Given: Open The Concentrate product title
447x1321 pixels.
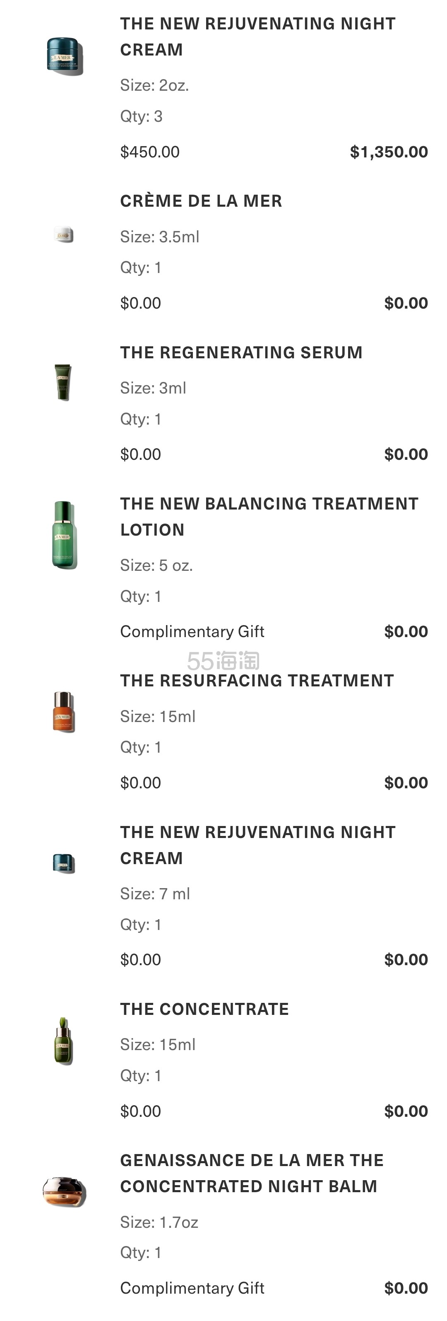Looking at the screenshot, I should click(x=204, y=1009).
